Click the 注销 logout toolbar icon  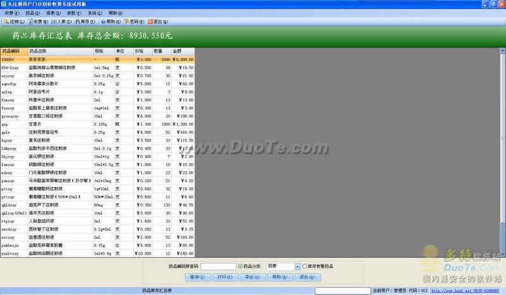(x=14, y=21)
